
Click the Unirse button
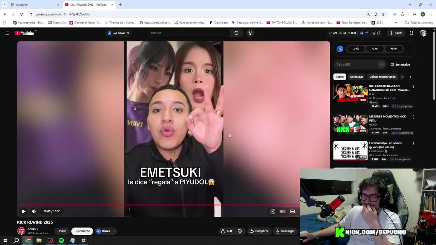tap(62, 231)
